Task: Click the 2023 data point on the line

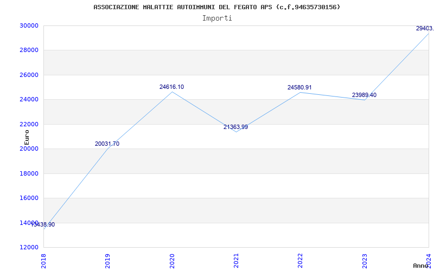Action: tap(365, 100)
